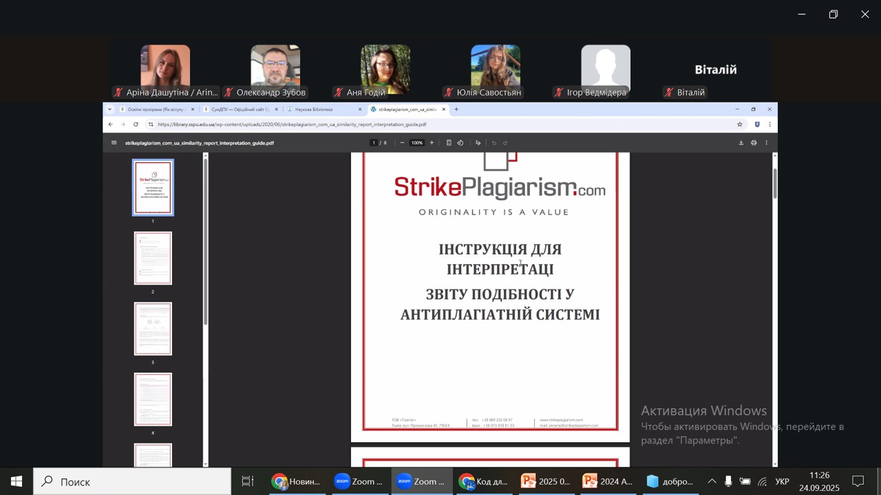
Task: Click the zoom percentage field showing 100%
Action: pyautogui.click(x=417, y=143)
